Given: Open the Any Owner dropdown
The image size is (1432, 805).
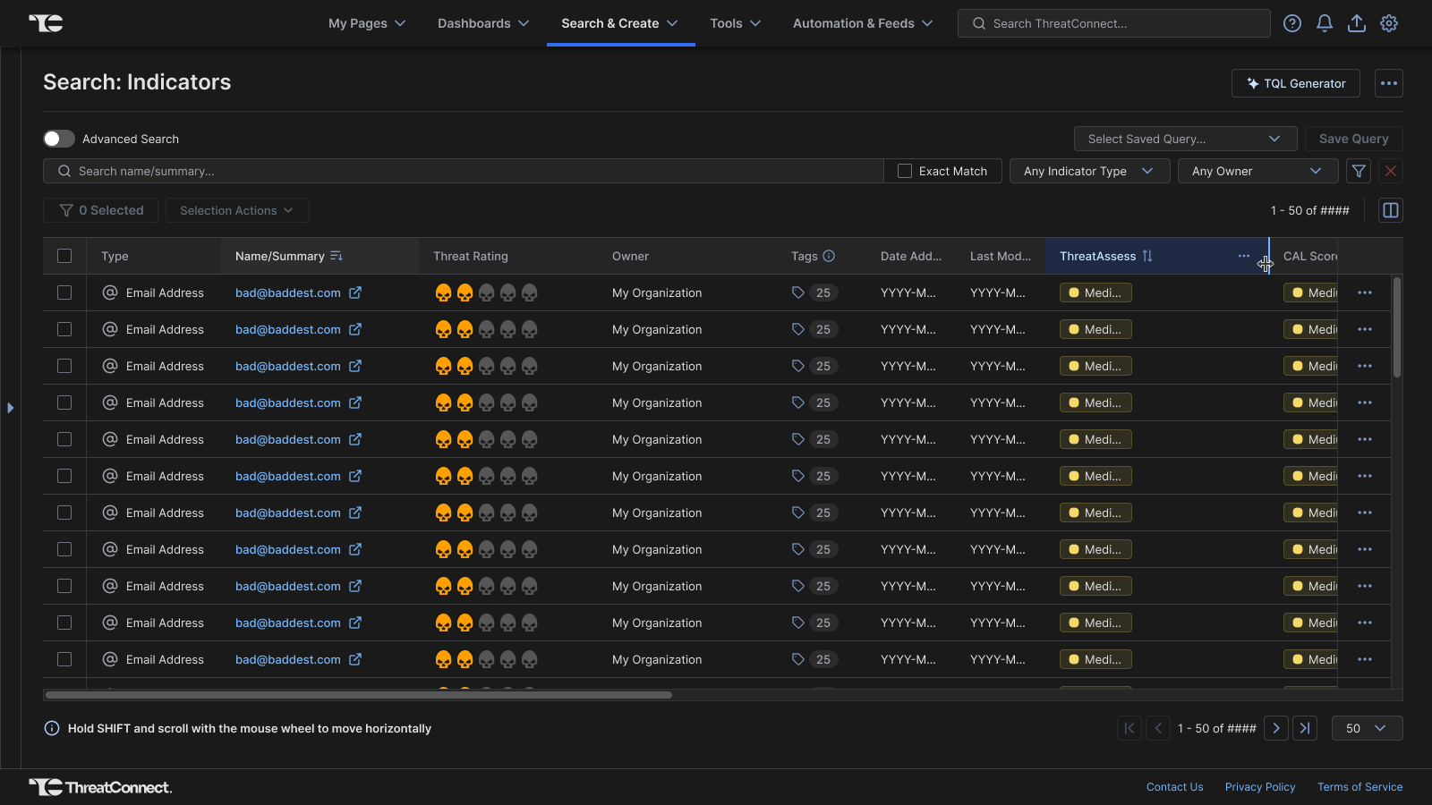Looking at the screenshot, I should 1257,171.
